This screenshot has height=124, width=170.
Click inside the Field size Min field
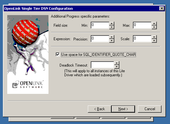pyautogui.click(x=100, y=25)
